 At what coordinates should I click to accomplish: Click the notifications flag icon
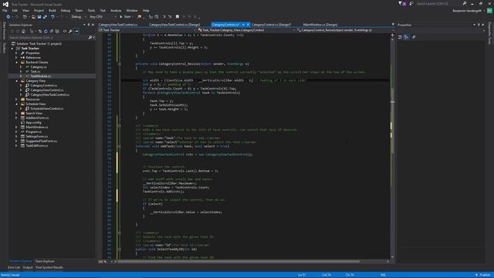(402, 3)
